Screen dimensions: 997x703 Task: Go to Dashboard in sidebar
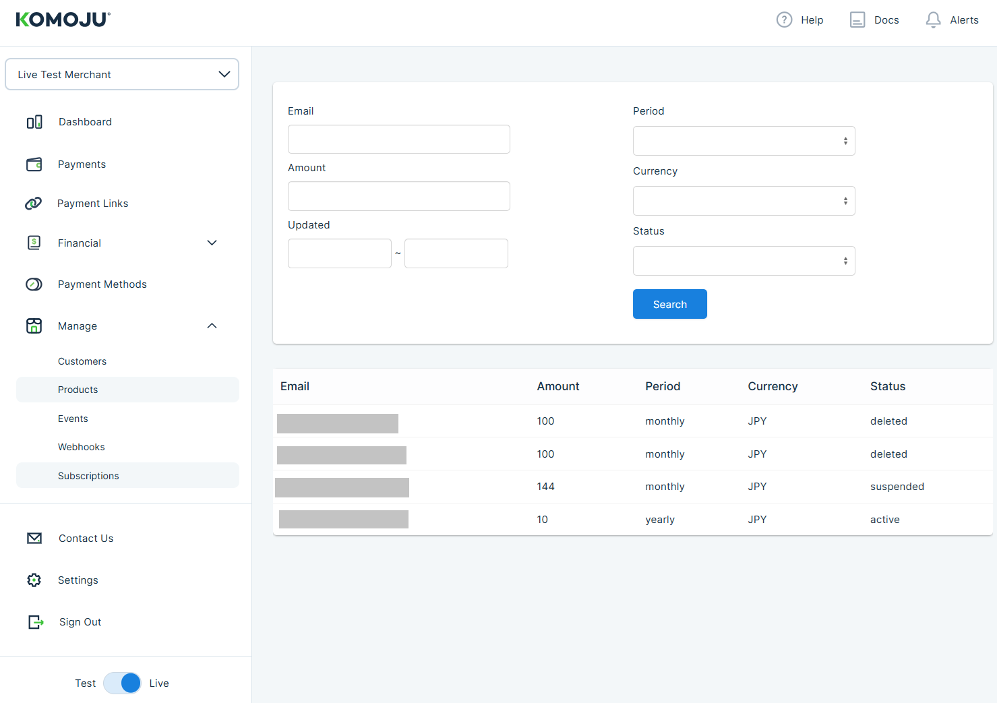click(85, 122)
